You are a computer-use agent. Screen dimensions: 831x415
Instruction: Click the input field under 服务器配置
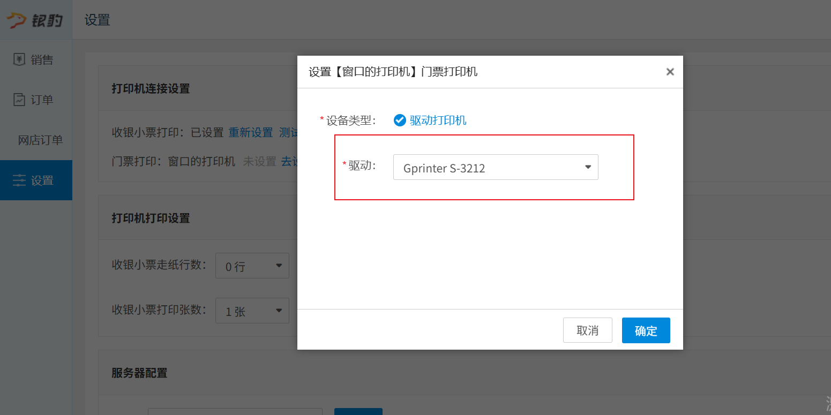(235, 411)
